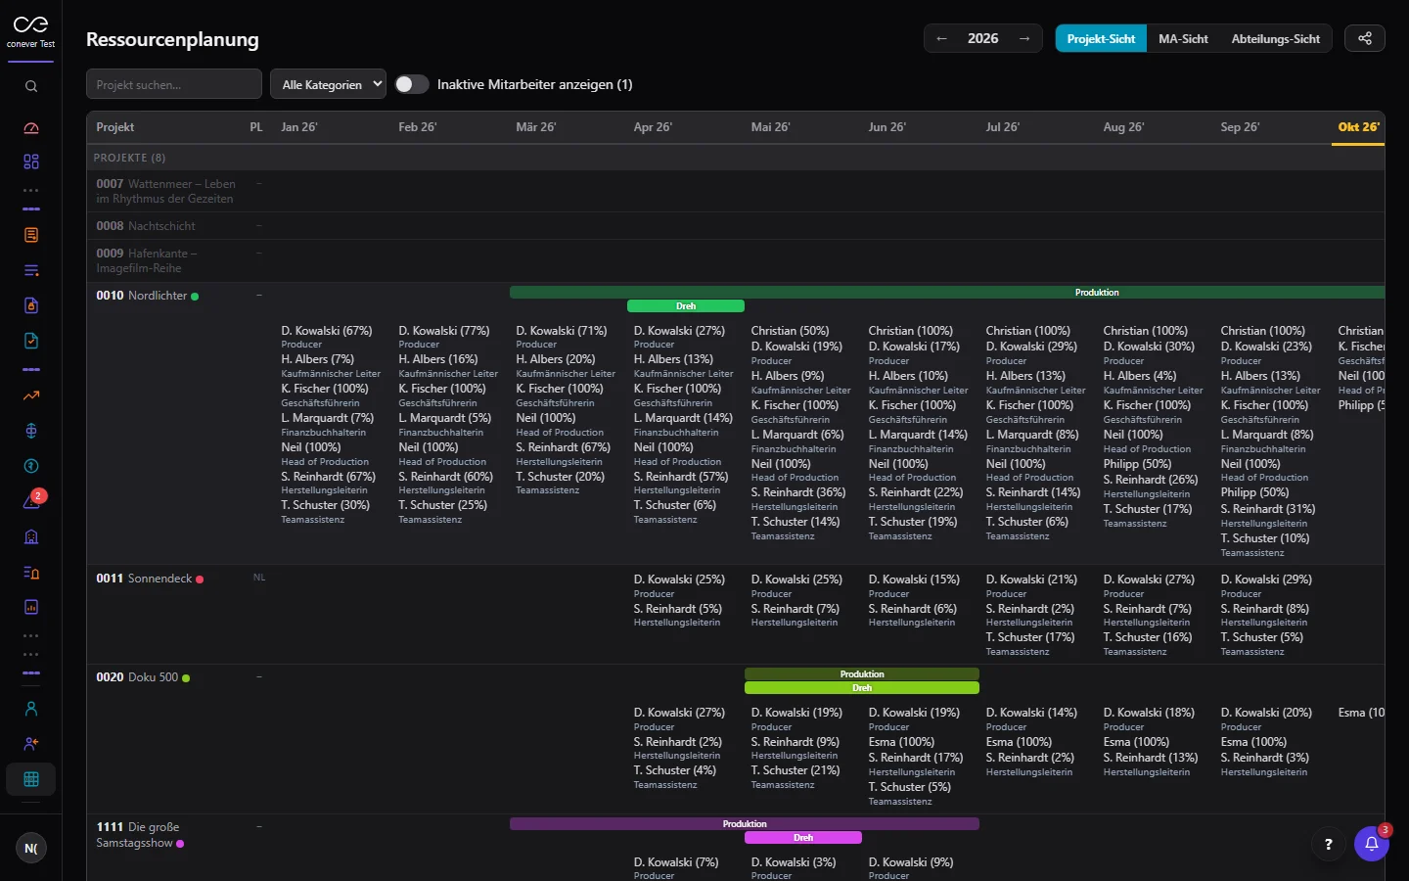Open the building icon in sidebar
The height and width of the screenshot is (881, 1409).
click(31, 536)
